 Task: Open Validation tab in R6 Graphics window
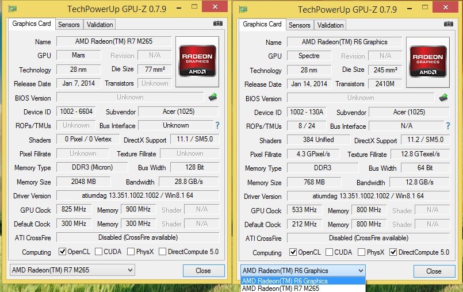coord(330,25)
